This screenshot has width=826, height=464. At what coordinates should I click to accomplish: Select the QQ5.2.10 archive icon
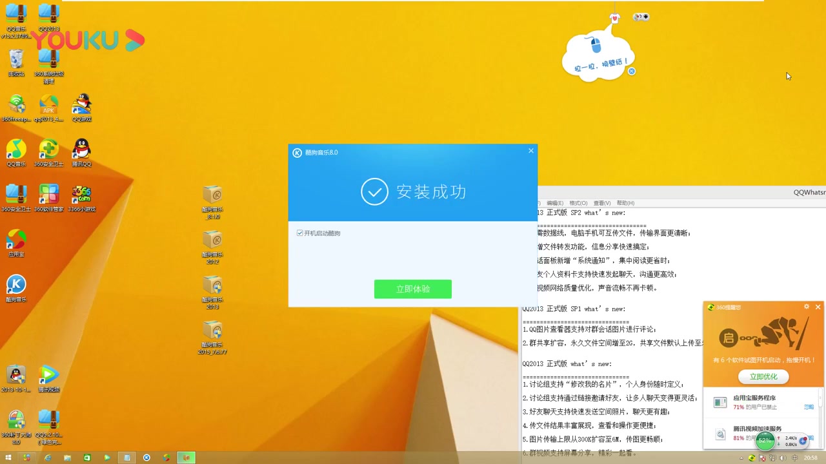pos(49,427)
